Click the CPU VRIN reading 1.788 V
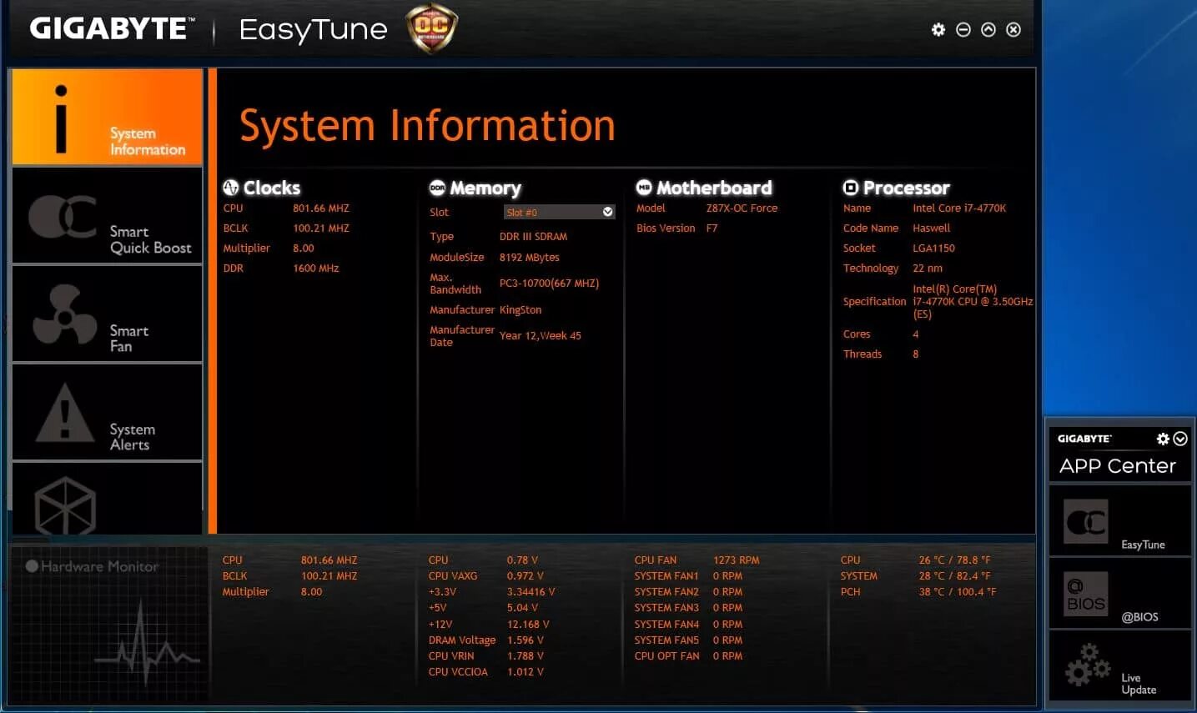Viewport: 1197px width, 713px height. (526, 656)
